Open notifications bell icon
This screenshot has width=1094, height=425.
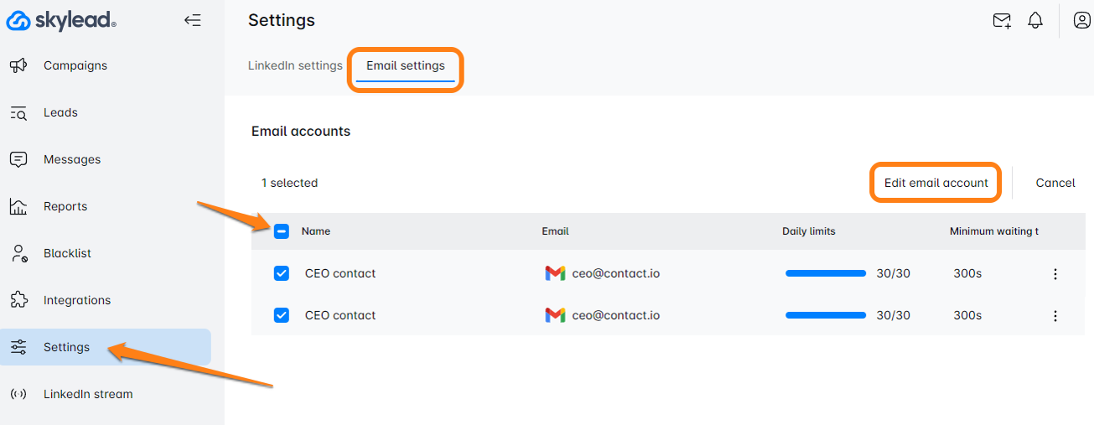(1036, 21)
